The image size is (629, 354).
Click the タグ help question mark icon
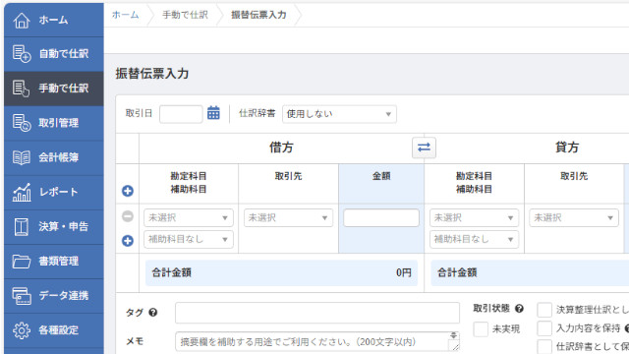click(153, 313)
